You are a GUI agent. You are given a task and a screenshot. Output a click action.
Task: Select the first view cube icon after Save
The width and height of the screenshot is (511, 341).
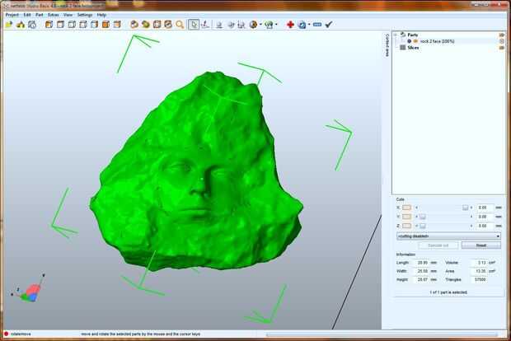pyautogui.click(x=49, y=25)
